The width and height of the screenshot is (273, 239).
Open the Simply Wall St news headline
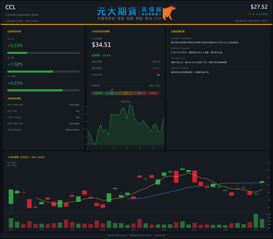point(205,43)
